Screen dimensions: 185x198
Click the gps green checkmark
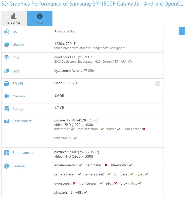[147, 174]
